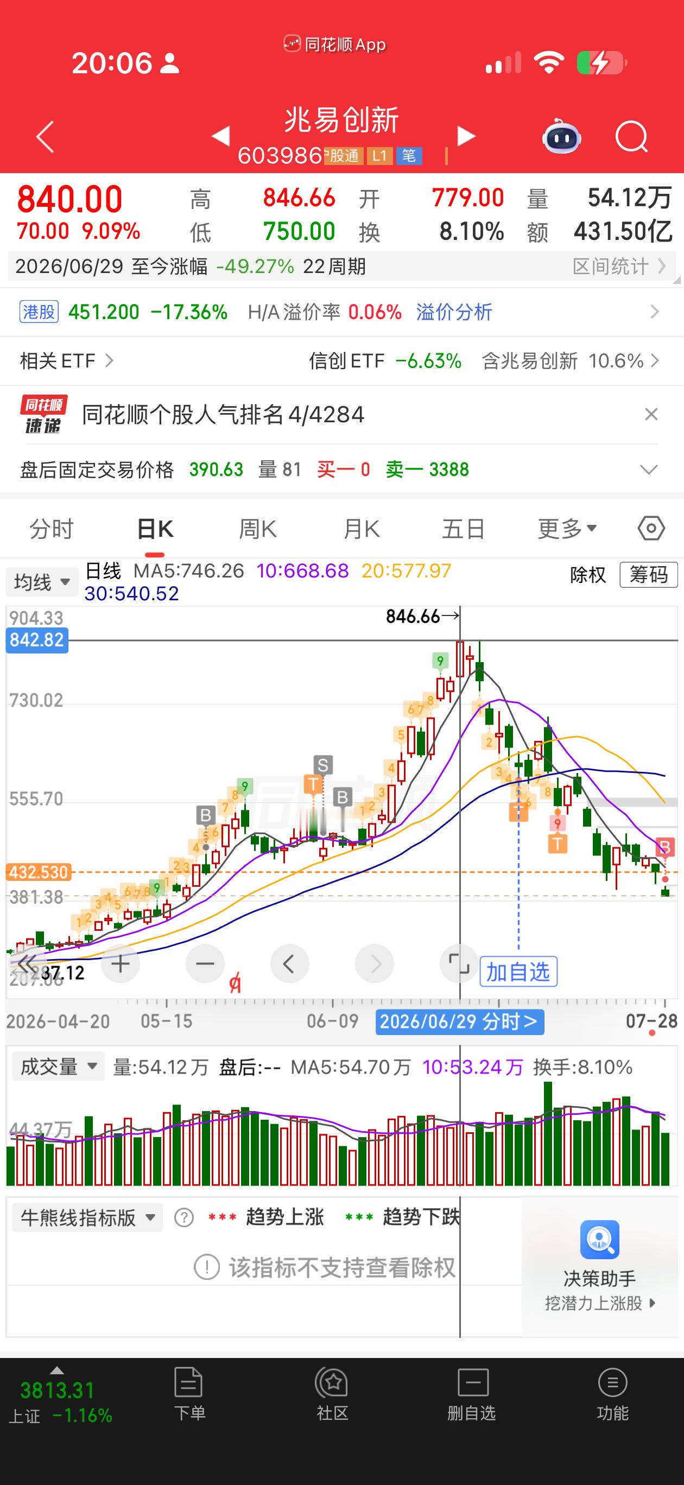
Task: Switch to 周K tab
Action: click(258, 529)
